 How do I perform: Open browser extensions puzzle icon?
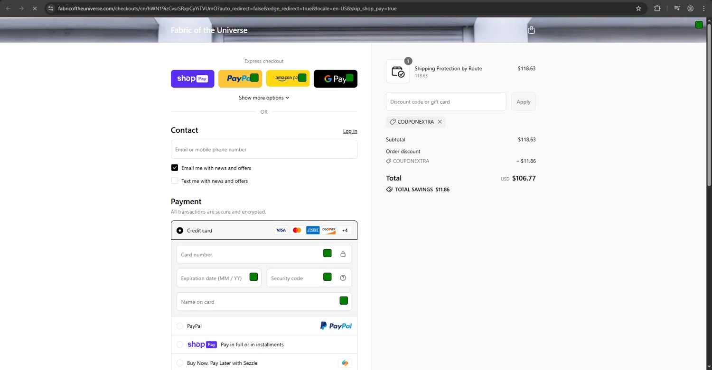coord(657,9)
